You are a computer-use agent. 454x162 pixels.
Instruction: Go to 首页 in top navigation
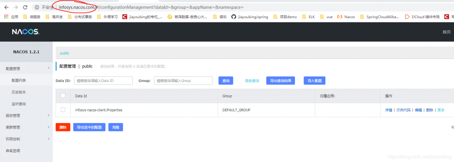[x=447, y=32]
